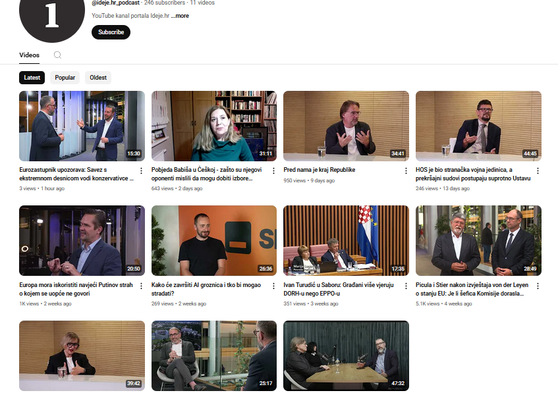This screenshot has width=558, height=395.
Task: Expand channel description with ...more
Action: tap(180, 16)
